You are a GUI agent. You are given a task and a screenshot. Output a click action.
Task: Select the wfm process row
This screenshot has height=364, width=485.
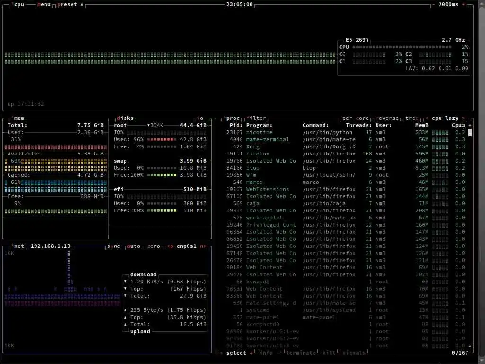[343, 175]
